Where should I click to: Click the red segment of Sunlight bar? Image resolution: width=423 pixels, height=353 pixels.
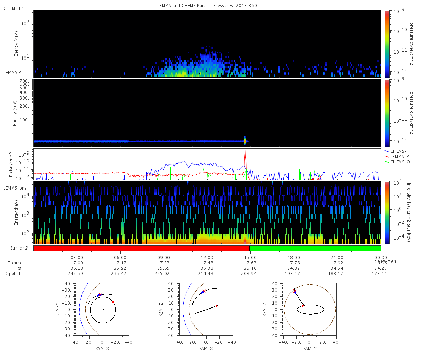point(141,248)
